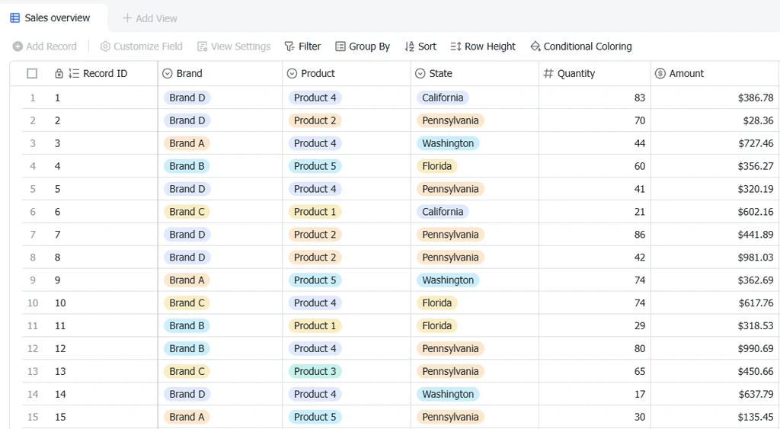Click the Product 1 tag in row 6

tap(315, 212)
